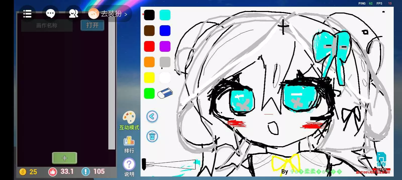402x180 pixels.
Task: Click the FPS indicator text
Action: (x=379, y=3)
